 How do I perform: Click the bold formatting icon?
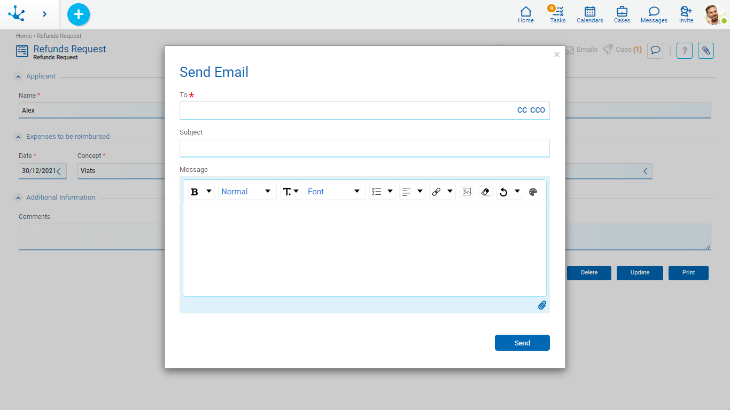pos(195,192)
